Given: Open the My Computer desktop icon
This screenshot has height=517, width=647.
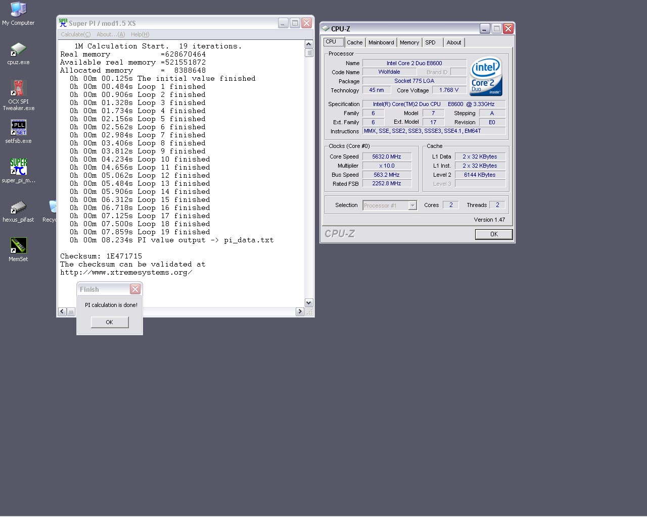Looking at the screenshot, I should (18, 14).
